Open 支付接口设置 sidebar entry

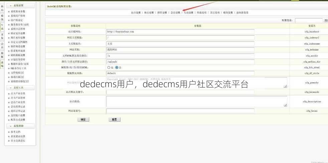pyautogui.click(x=18, y=115)
